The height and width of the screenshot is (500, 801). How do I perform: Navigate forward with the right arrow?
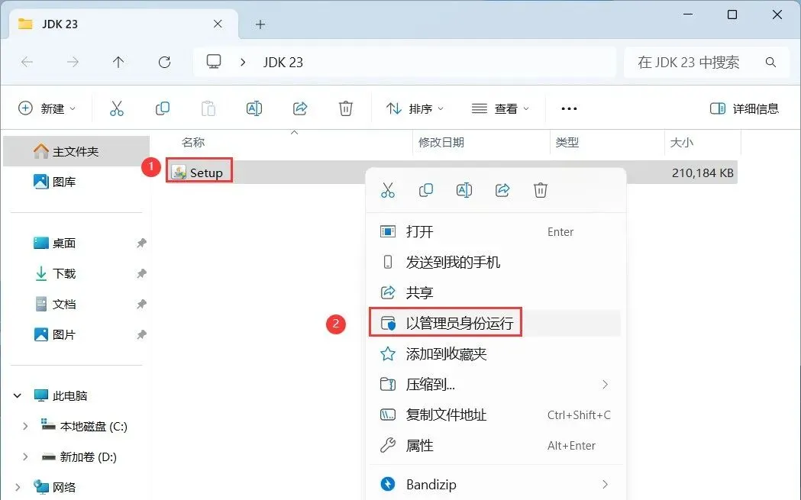(x=73, y=63)
